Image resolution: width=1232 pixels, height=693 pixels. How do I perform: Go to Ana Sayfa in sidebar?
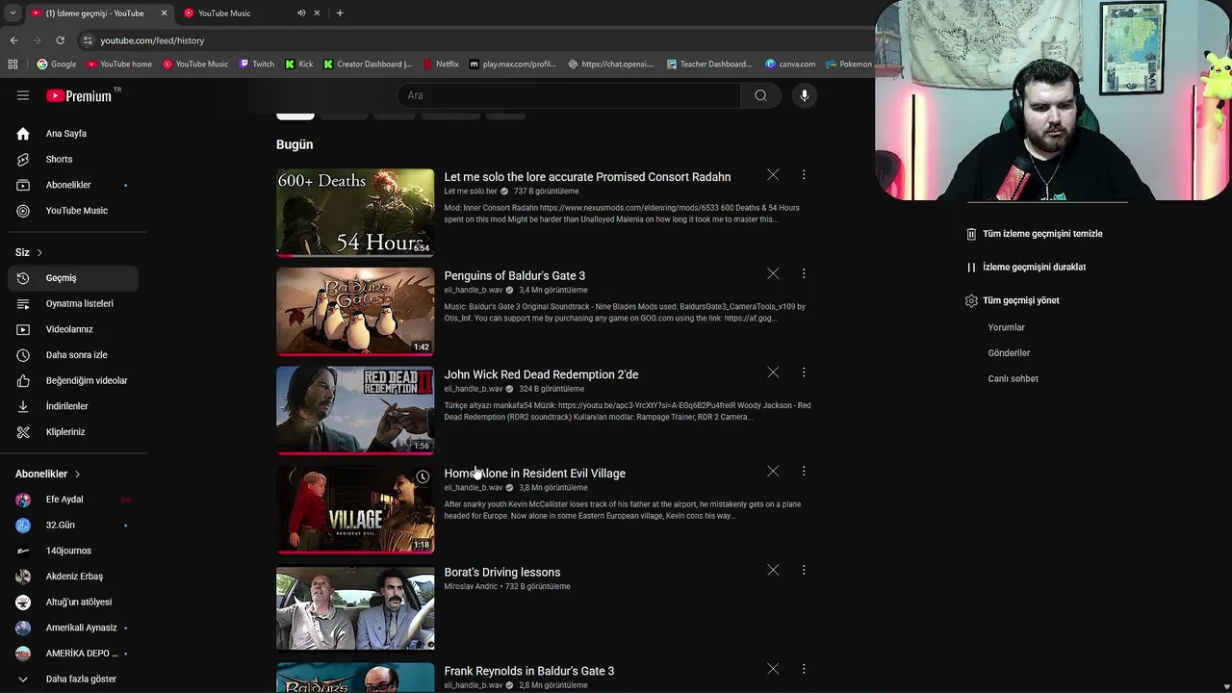(73, 134)
